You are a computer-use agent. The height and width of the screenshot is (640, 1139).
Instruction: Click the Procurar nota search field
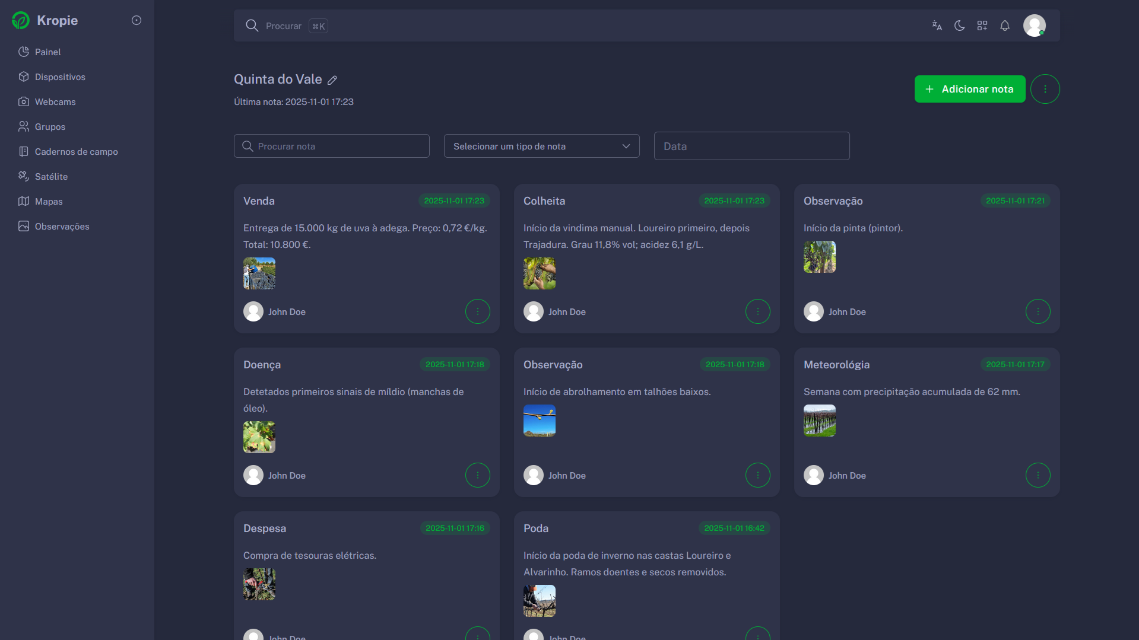coord(332,146)
